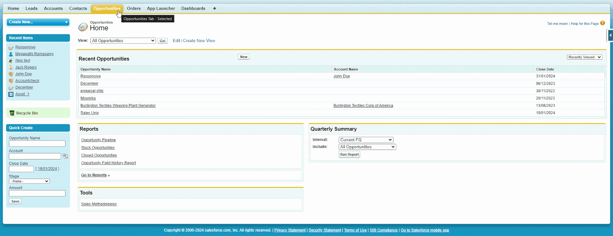
Task: Select the Opportunities tab
Action: tap(107, 8)
